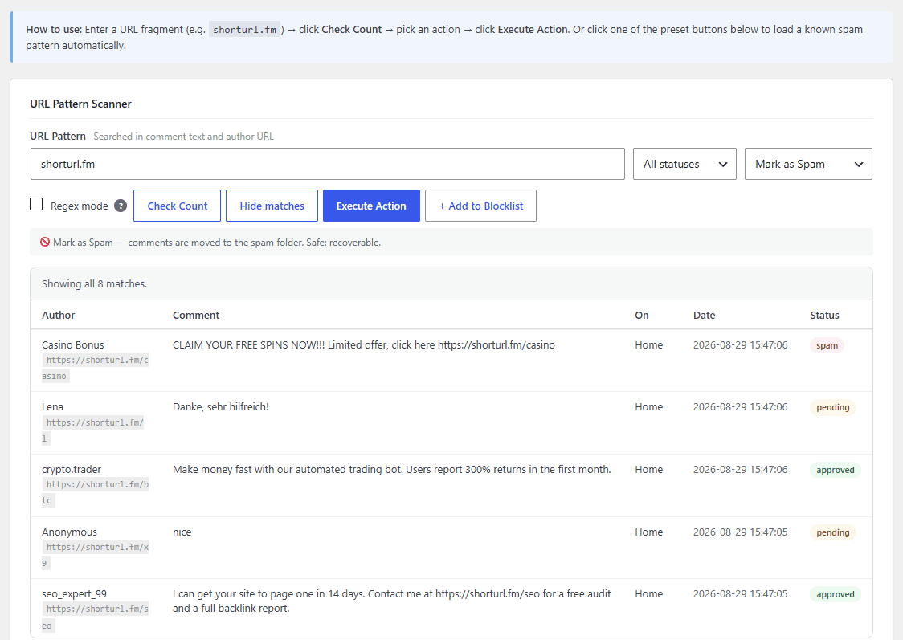This screenshot has height=640, width=903.
Task: Click the date 15:47:06 in Casino Bonus row
Action: tap(740, 344)
